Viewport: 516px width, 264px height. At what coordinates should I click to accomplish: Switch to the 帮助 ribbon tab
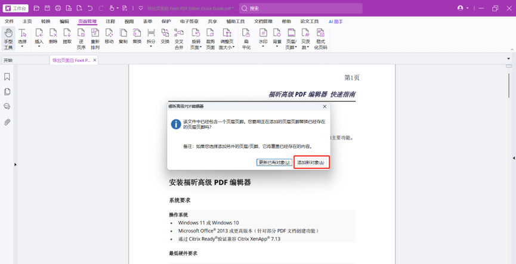286,21
